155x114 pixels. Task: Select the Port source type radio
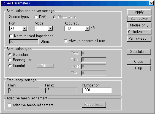click(x=36, y=17)
